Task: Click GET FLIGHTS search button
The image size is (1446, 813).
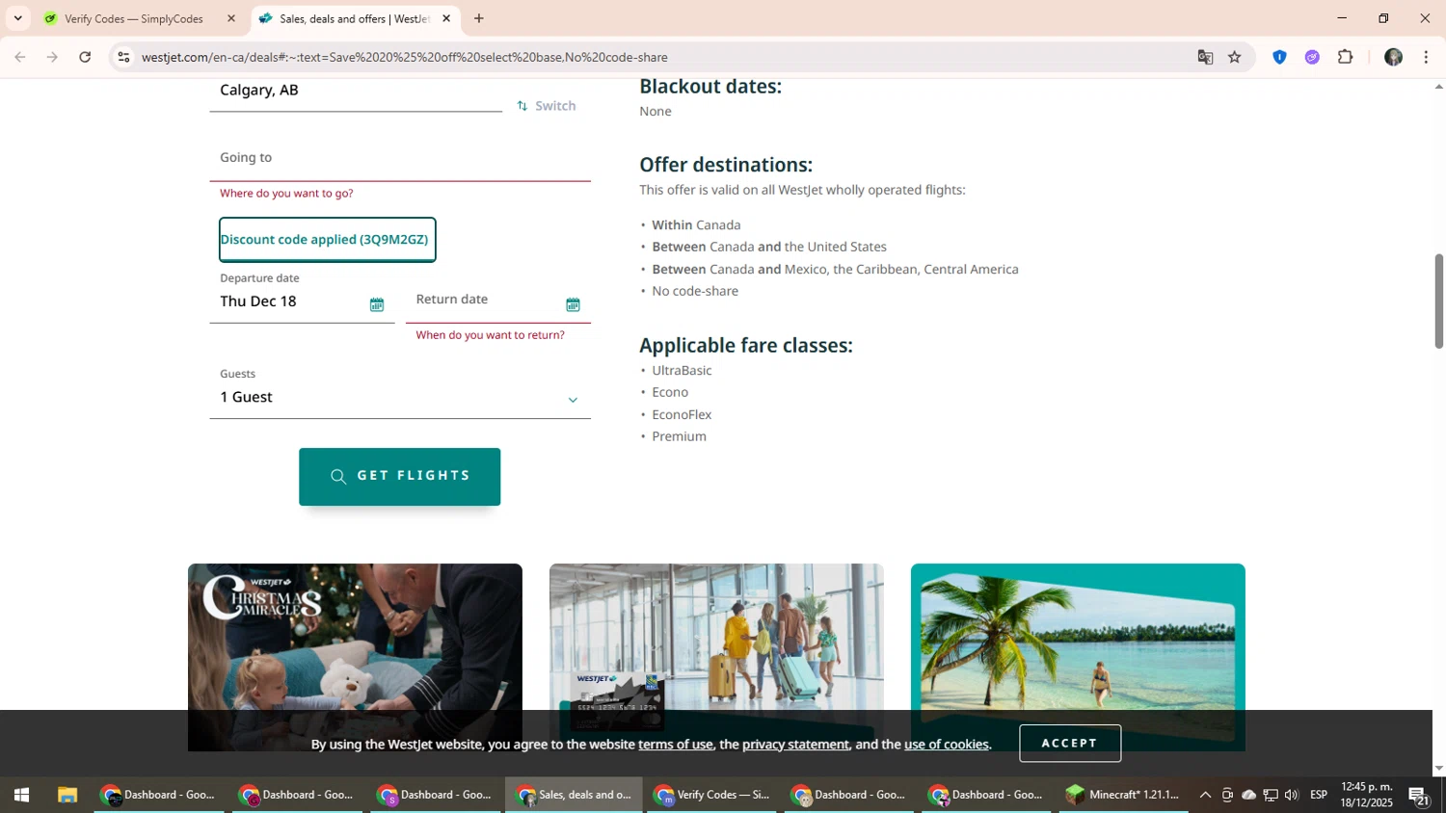Action: coord(399,476)
